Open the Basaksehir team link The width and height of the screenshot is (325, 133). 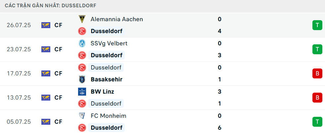pyautogui.click(x=107, y=79)
